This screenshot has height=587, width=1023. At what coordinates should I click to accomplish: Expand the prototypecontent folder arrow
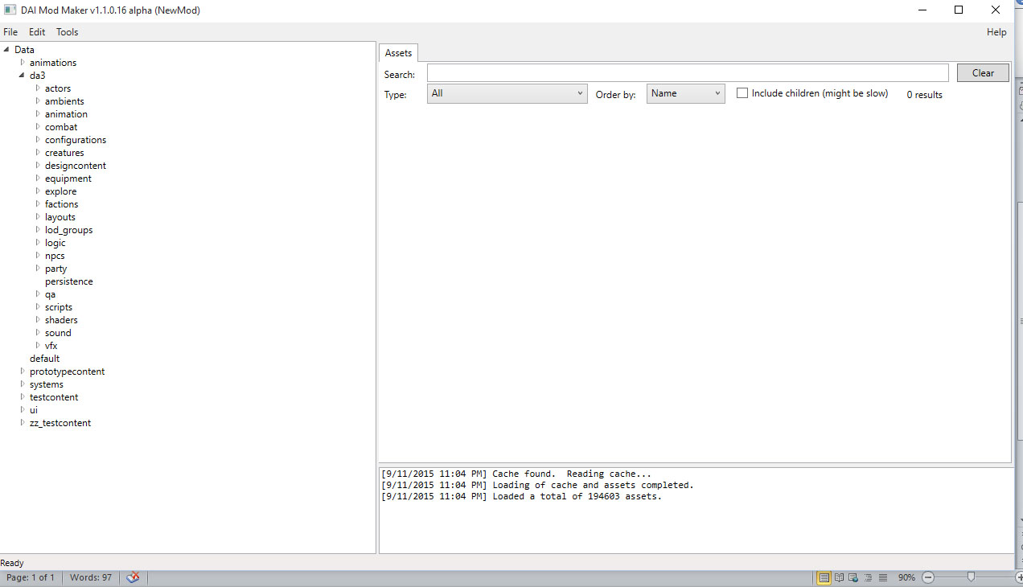23,371
